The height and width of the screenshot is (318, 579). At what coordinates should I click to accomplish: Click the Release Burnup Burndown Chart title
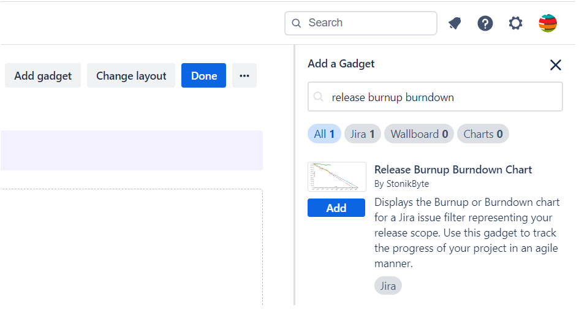[x=453, y=170]
